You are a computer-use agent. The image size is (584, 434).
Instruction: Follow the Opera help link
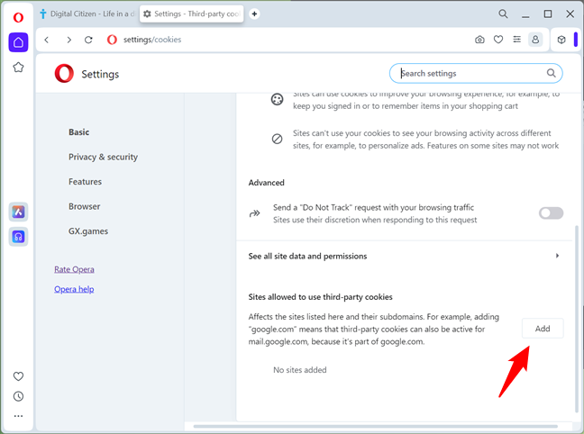tap(74, 289)
